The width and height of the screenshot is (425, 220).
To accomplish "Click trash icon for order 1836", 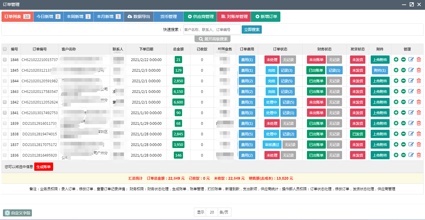I will (x=419, y=155).
